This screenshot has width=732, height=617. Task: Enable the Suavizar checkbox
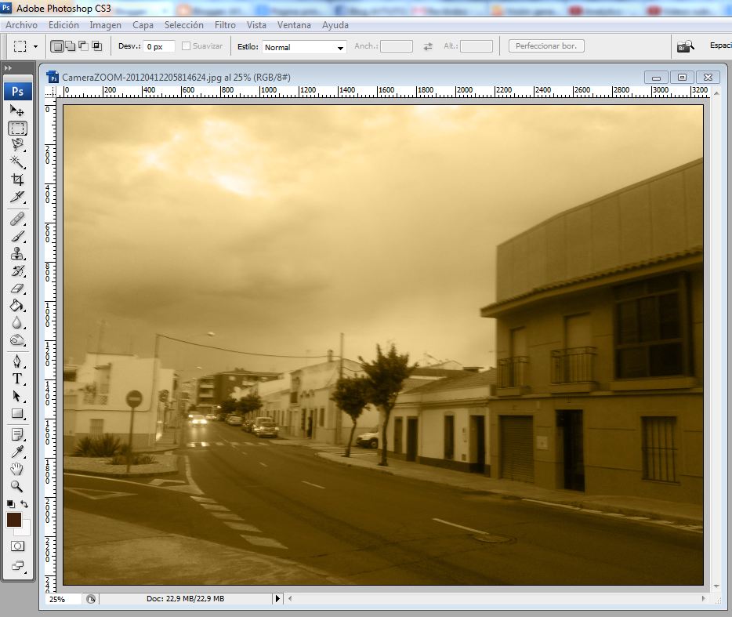click(186, 46)
